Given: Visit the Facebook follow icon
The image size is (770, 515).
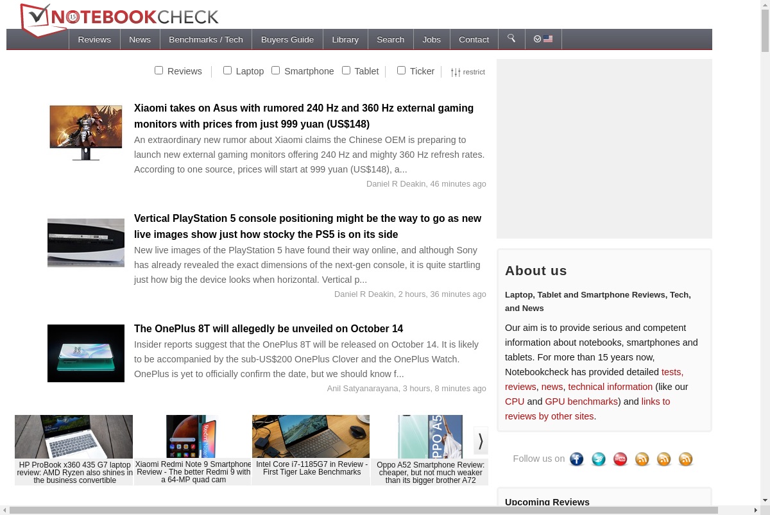Looking at the screenshot, I should [577, 459].
